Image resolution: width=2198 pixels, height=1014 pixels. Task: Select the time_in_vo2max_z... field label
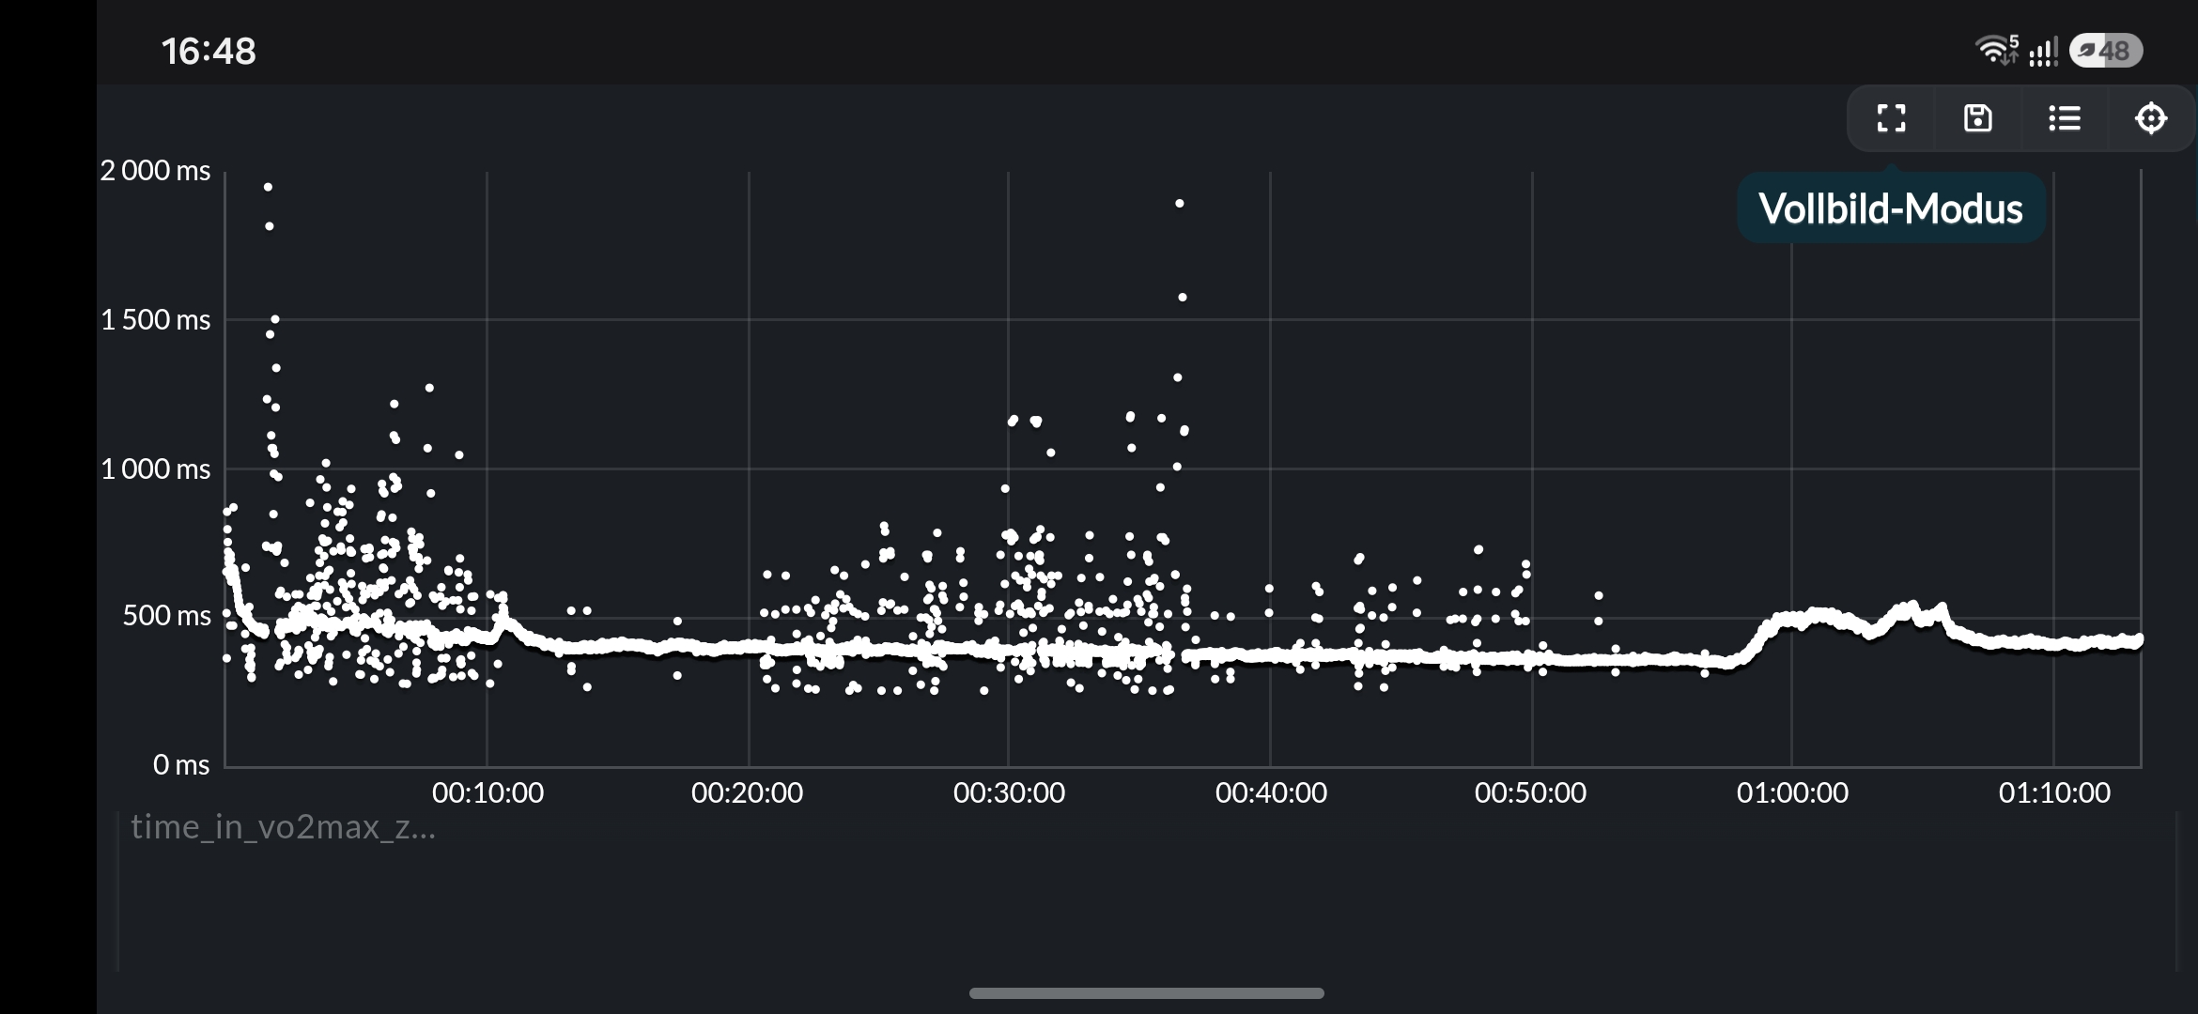coord(283,827)
